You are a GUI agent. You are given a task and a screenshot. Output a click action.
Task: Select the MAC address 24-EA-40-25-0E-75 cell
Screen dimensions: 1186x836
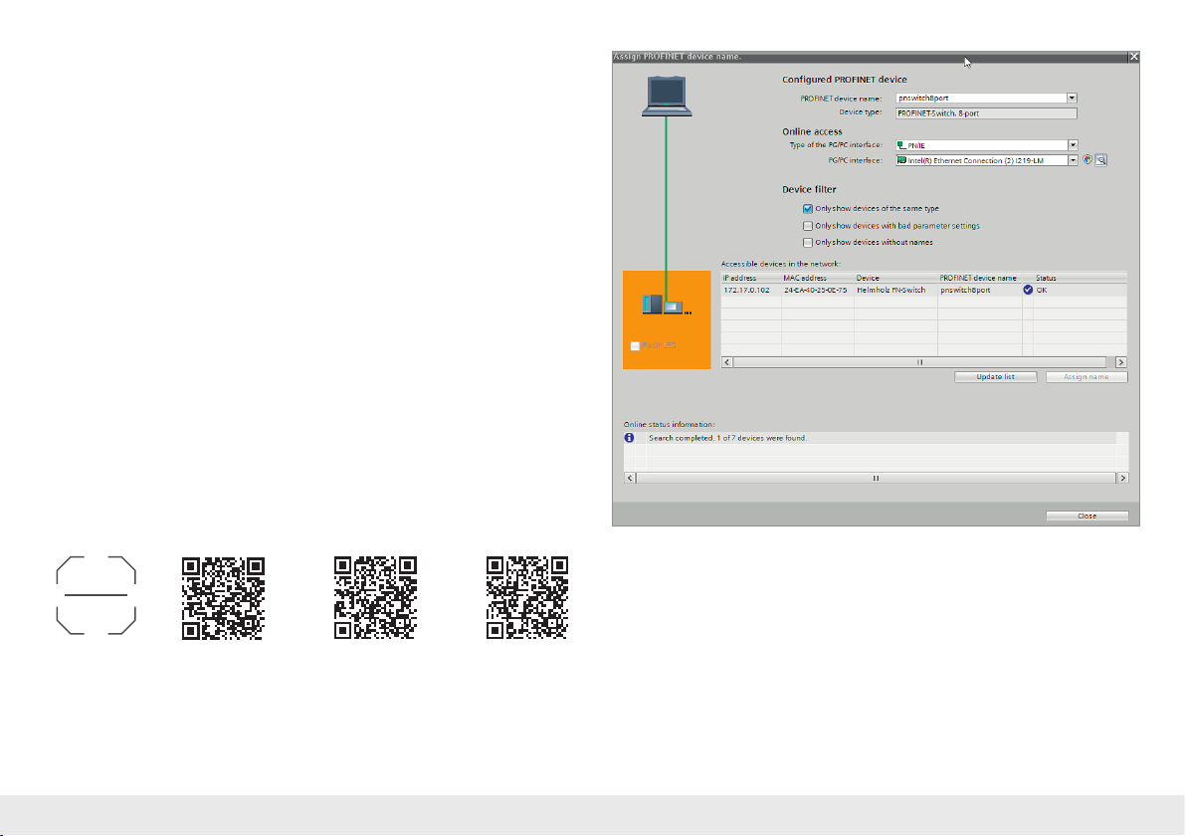click(818, 290)
